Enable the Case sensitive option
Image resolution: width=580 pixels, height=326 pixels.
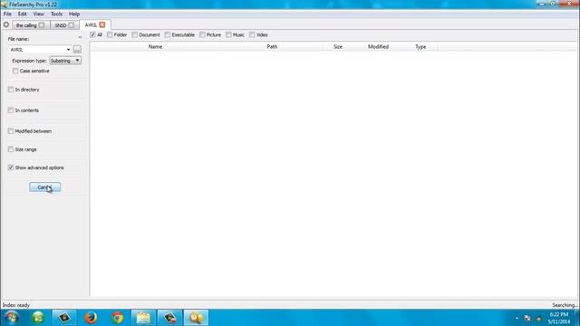(15, 71)
